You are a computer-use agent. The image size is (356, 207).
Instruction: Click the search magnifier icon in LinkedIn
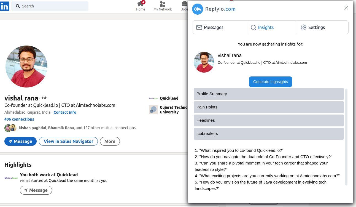pos(18,6)
